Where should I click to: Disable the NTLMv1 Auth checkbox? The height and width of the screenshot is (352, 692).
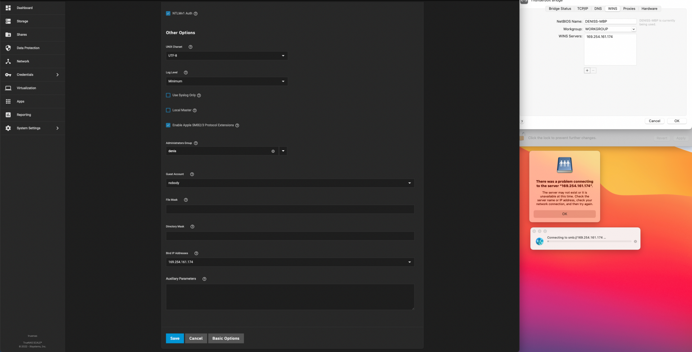168,13
